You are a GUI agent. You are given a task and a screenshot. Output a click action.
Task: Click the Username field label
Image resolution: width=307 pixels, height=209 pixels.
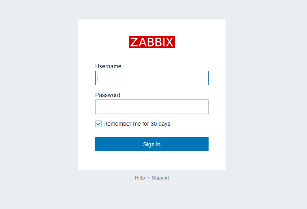coord(108,66)
